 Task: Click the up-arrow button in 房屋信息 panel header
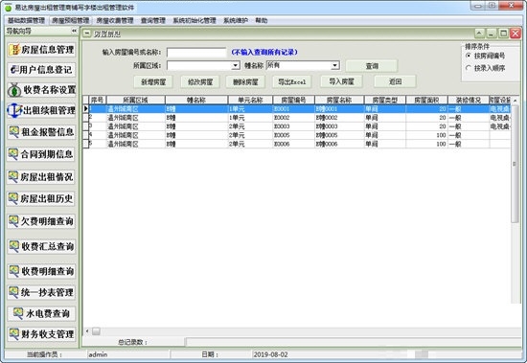click(x=480, y=34)
